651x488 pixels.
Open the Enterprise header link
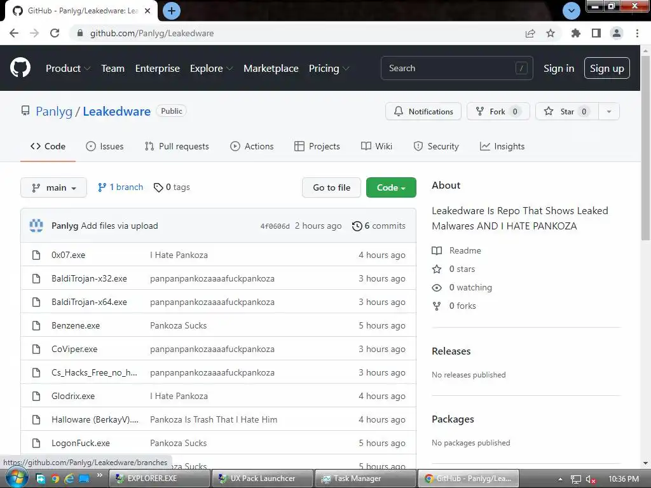coord(158,69)
